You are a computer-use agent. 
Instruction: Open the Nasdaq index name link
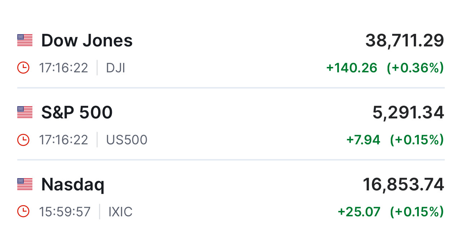click(x=73, y=184)
